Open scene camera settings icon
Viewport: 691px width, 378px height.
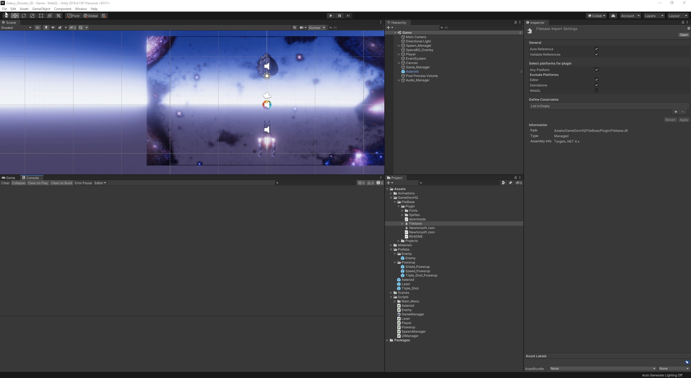pyautogui.click(x=302, y=28)
